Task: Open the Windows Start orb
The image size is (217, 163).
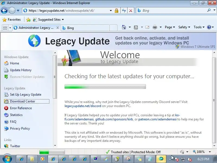Action: coord(7,158)
